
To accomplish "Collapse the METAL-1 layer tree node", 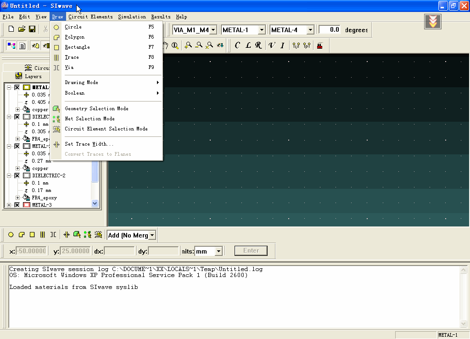I will point(9,87).
